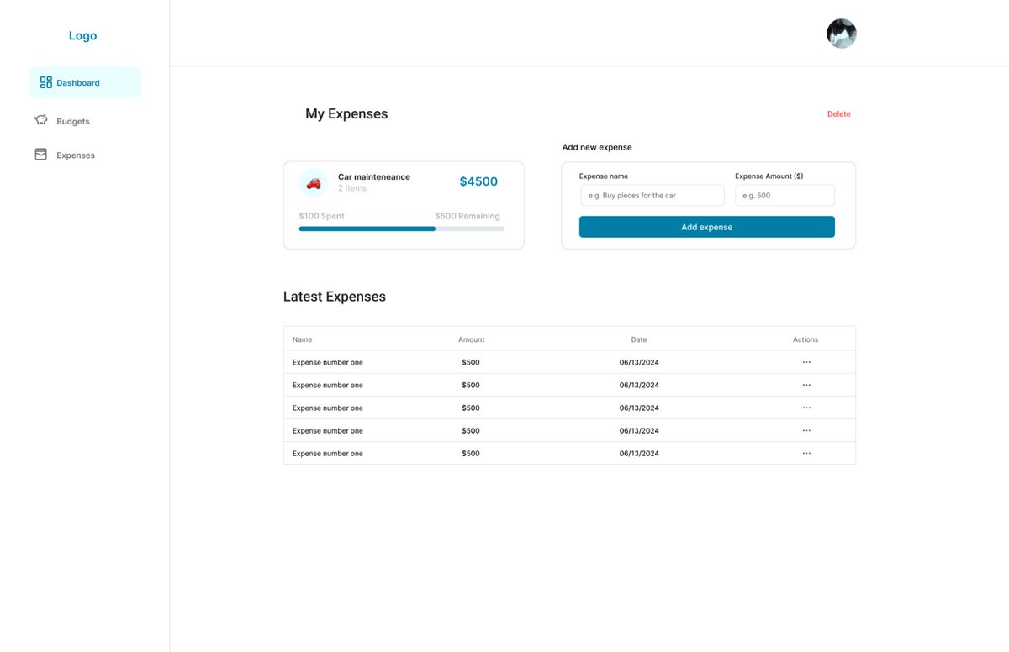Focus the Expense name input field
This screenshot has height=652, width=1009.
652,195
